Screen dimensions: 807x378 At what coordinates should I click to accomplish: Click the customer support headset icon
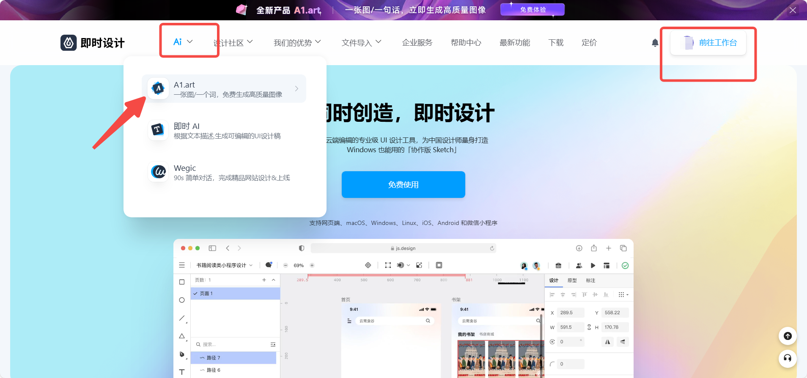pos(788,359)
